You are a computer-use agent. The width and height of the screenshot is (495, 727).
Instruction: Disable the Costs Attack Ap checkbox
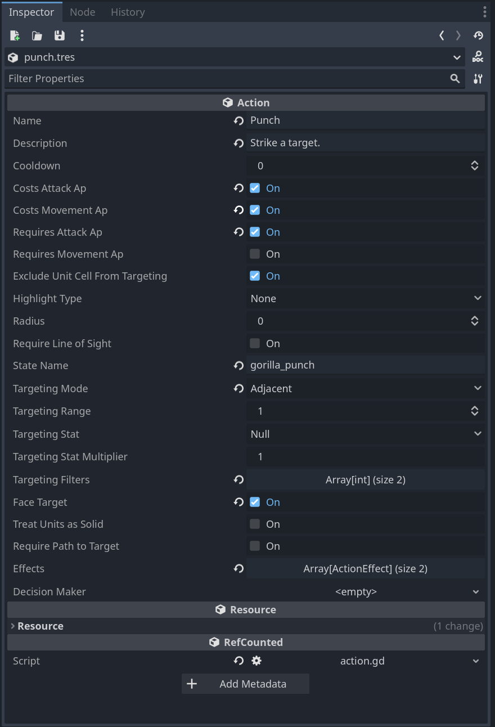(x=255, y=188)
